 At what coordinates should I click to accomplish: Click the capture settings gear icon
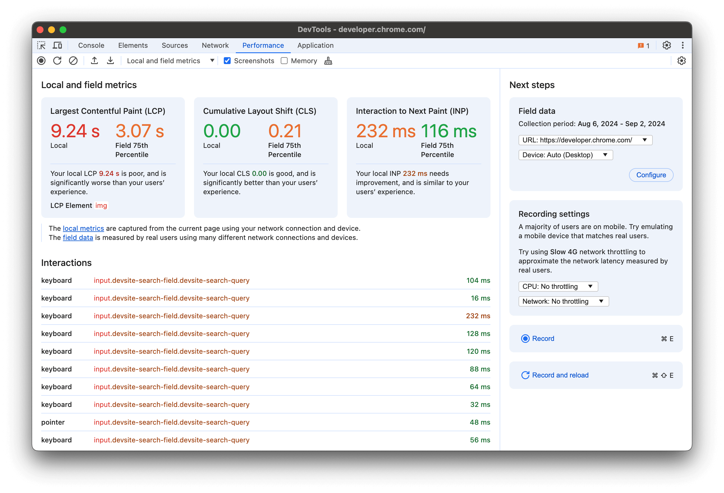coord(682,60)
